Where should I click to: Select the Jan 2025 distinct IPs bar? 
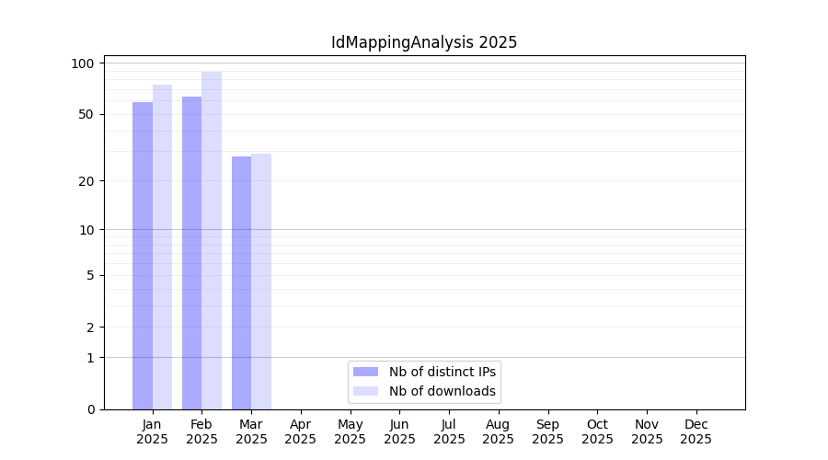tap(143, 256)
